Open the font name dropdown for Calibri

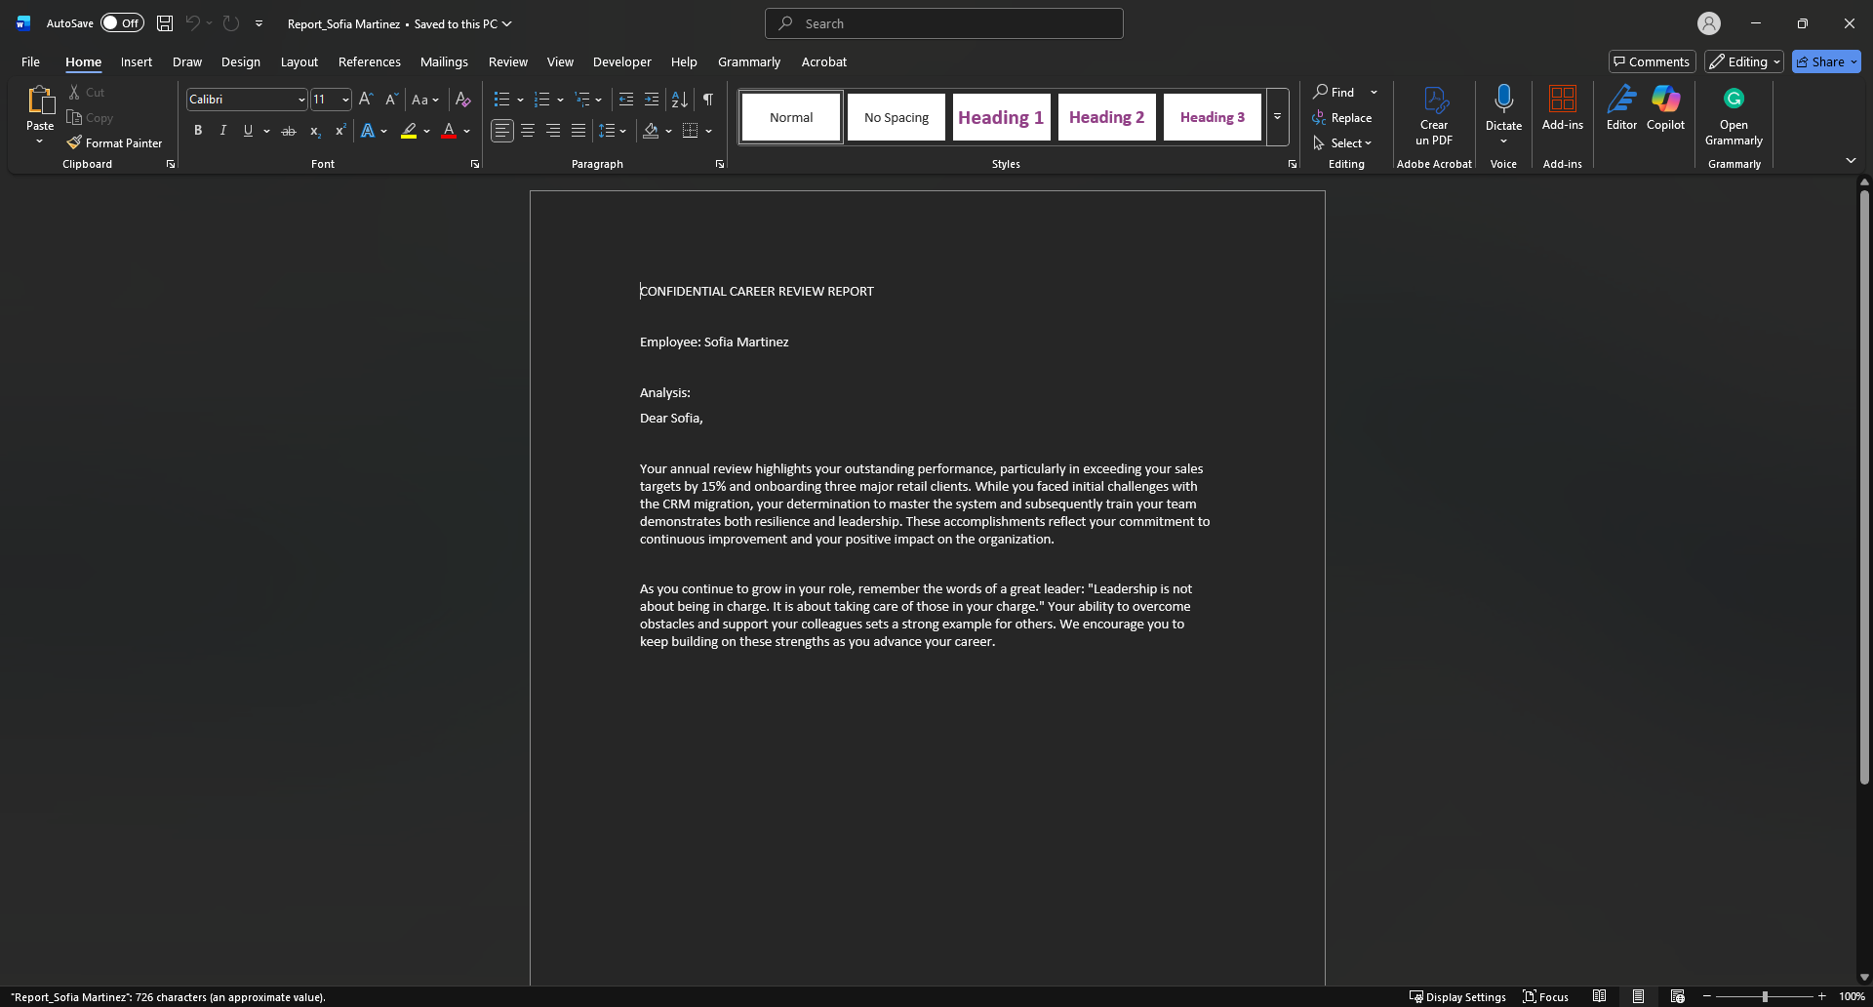tap(301, 100)
